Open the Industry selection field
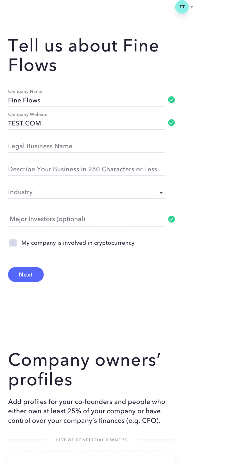The image size is (231, 463). (x=87, y=192)
